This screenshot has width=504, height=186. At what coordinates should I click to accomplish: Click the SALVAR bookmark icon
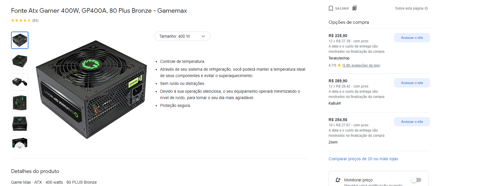(x=331, y=8)
